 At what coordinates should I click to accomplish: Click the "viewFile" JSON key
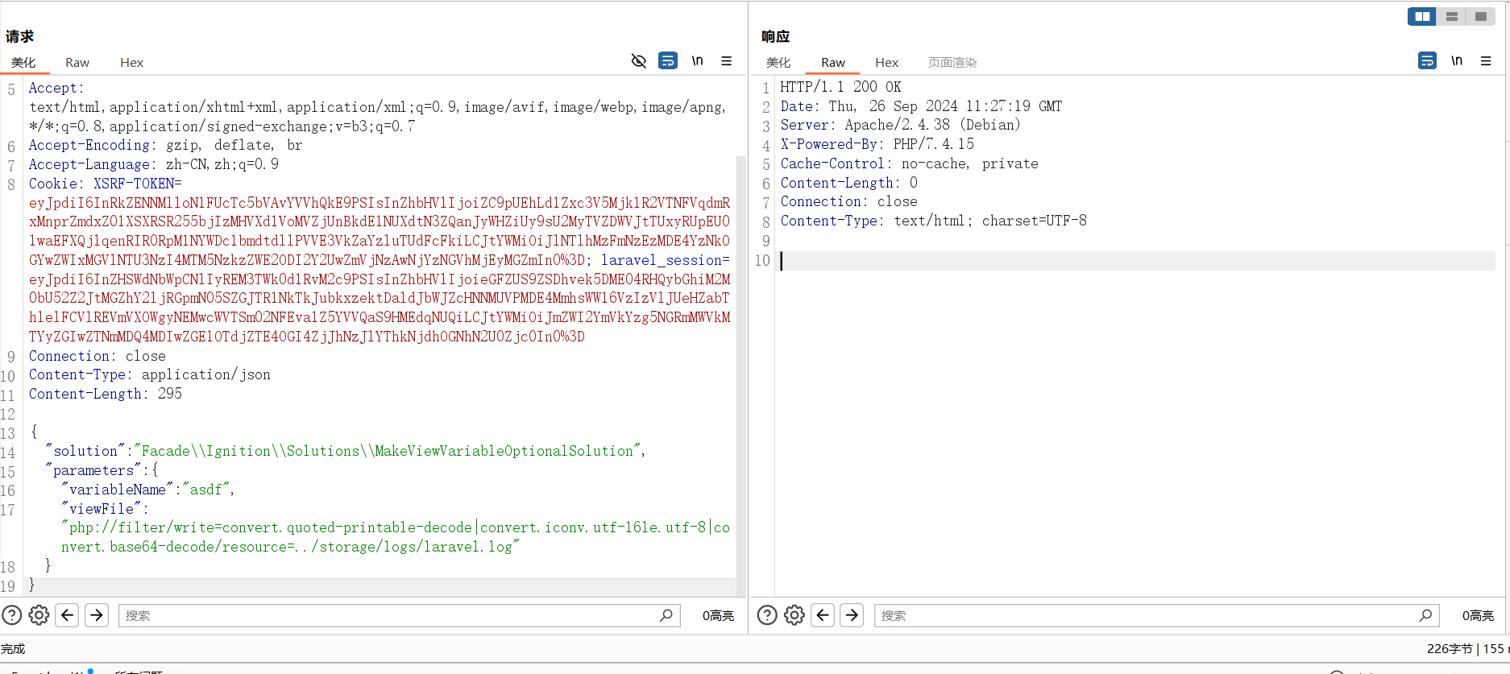[x=102, y=509]
